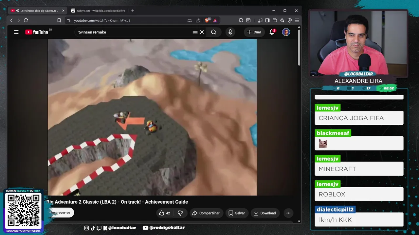Clear the YouTube search query
Image resolution: width=419 pixels, height=235 pixels.
click(202, 32)
